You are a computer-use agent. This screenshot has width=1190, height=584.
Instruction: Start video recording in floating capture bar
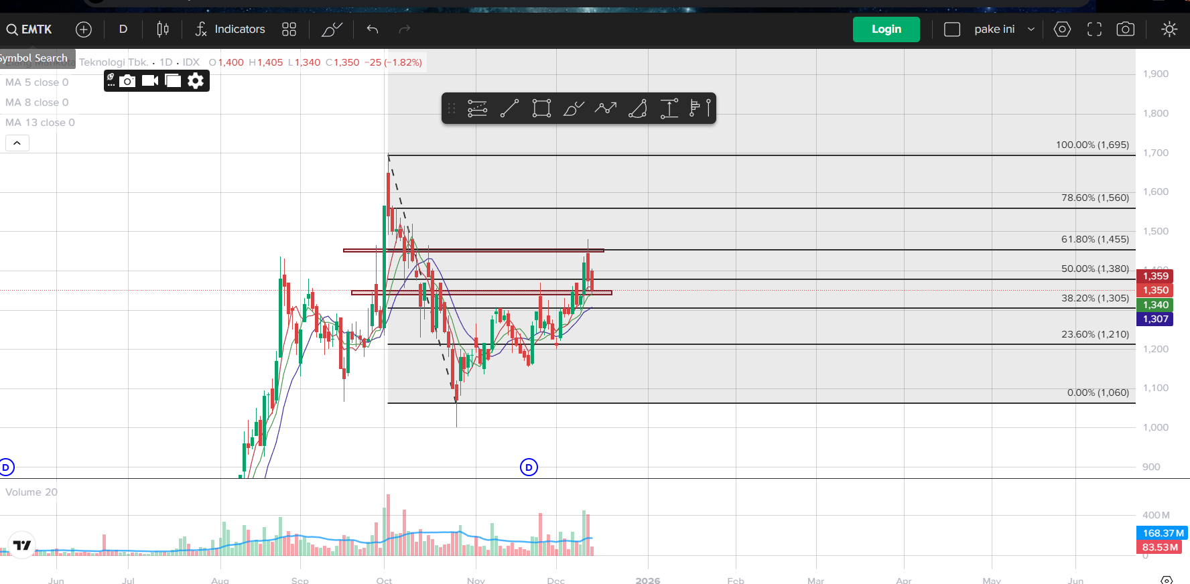(x=150, y=81)
